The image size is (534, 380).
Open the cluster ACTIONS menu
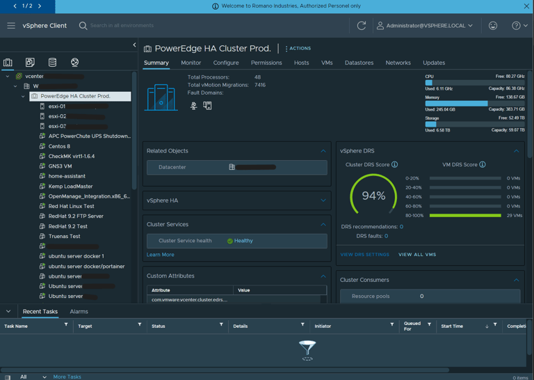point(298,49)
